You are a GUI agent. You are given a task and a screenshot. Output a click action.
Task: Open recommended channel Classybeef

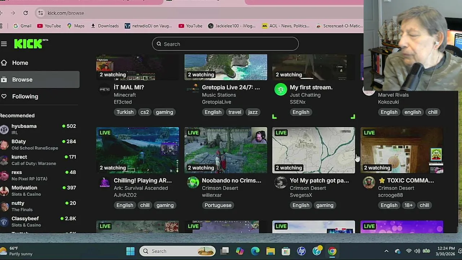pos(38,221)
